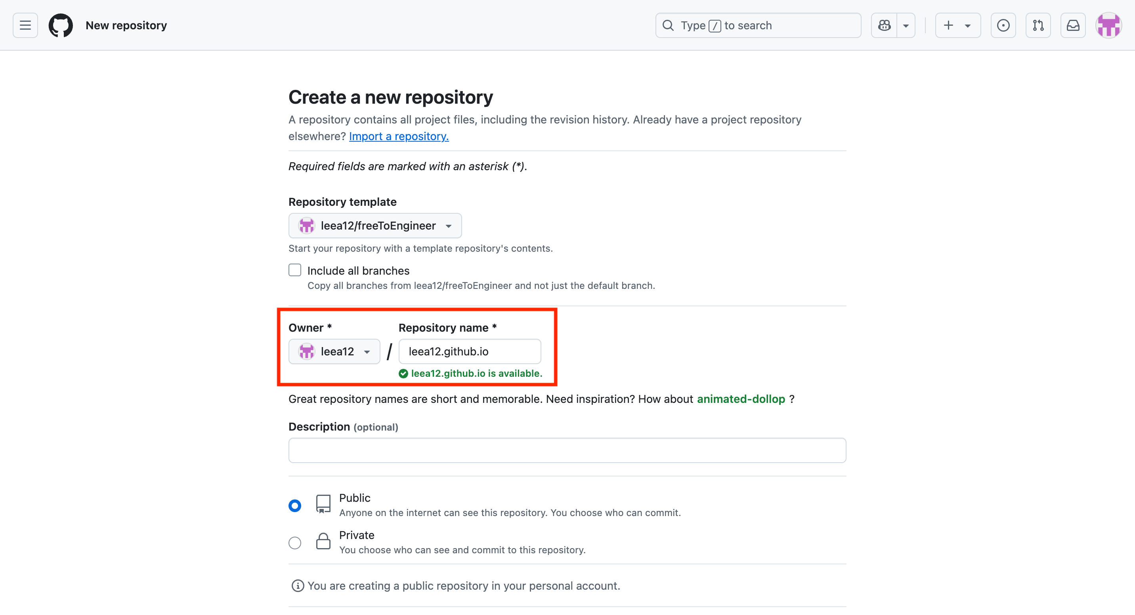The image size is (1135, 615).
Task: Select the Public visibility option
Action: 295,505
